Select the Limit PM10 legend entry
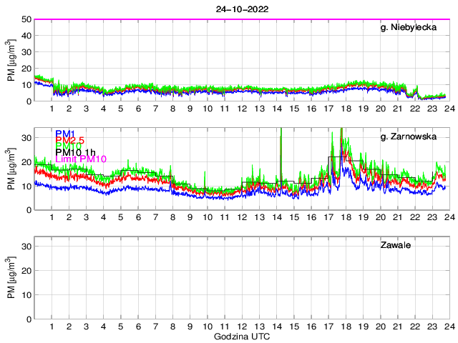Screen dimensions: 458x343 click(81, 159)
